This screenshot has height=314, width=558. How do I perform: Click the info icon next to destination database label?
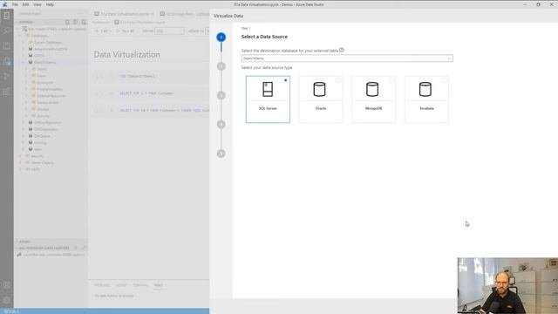[342, 51]
